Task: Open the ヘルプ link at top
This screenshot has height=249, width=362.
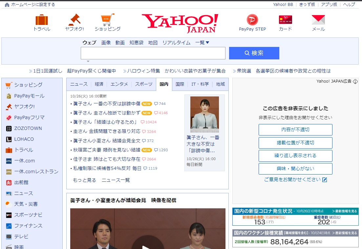Action: [349, 4]
